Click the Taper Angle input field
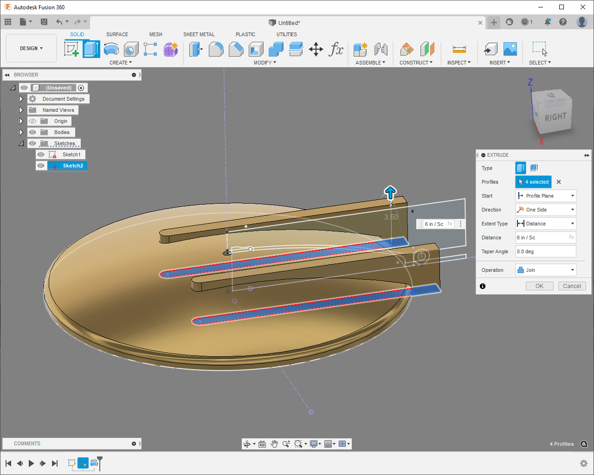The width and height of the screenshot is (594, 475). pyautogui.click(x=546, y=251)
